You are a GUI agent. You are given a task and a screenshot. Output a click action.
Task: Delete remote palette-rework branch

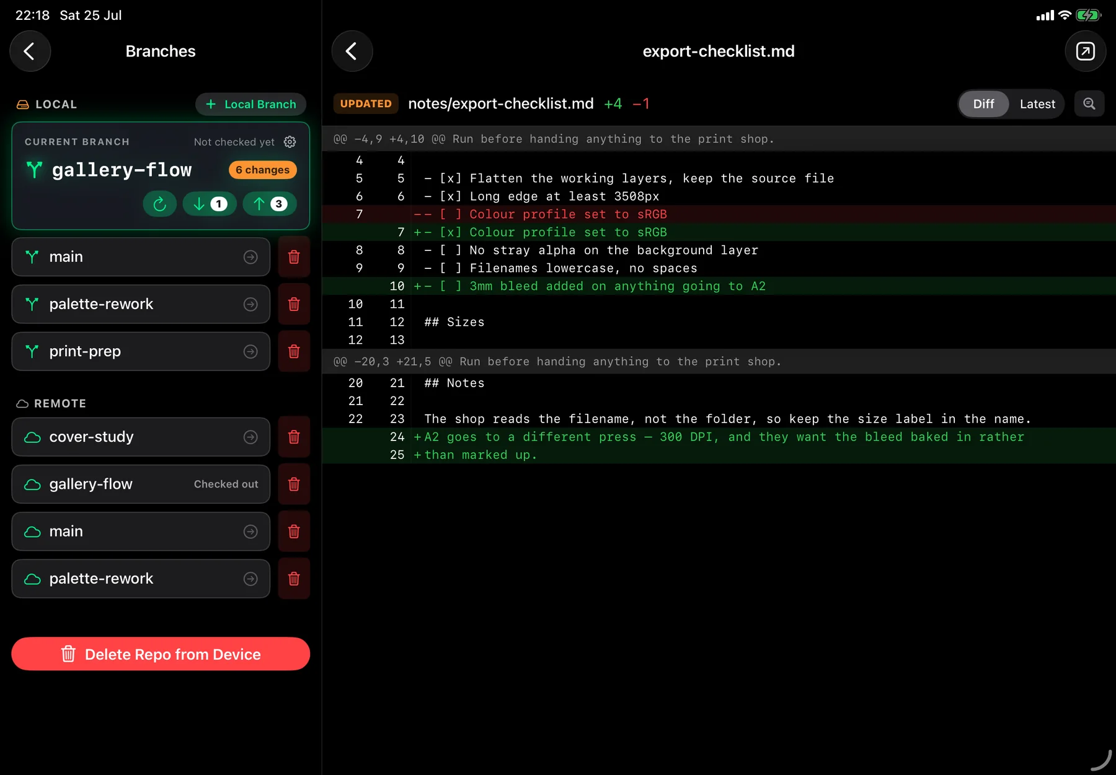coord(294,579)
